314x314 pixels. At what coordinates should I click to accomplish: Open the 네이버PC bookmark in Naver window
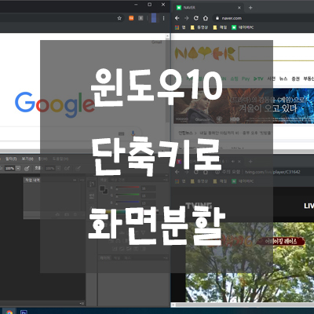click(x=243, y=27)
